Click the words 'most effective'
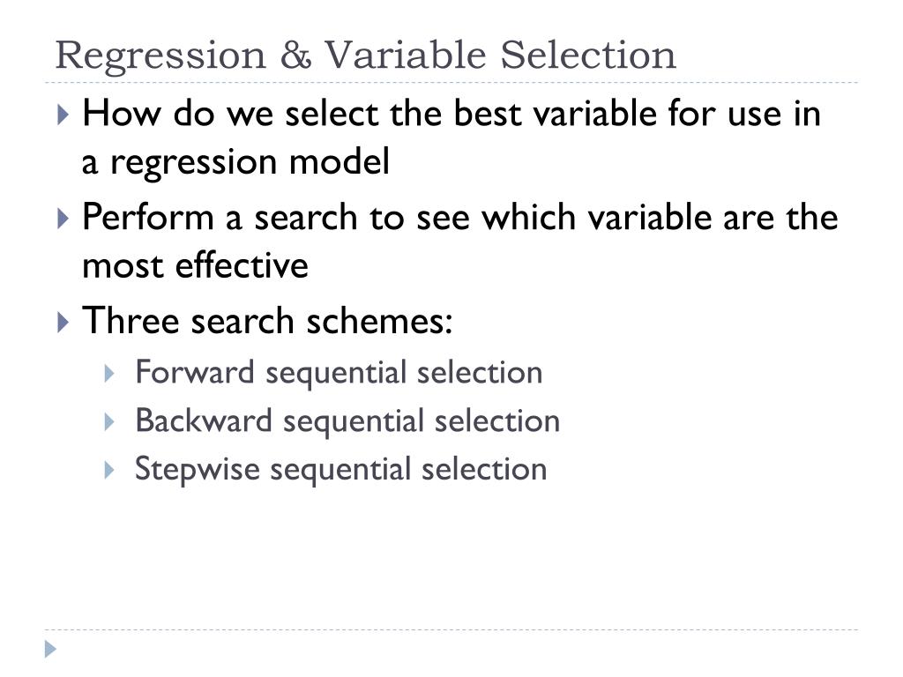Viewport: 903px width, 677px height. coord(195,265)
